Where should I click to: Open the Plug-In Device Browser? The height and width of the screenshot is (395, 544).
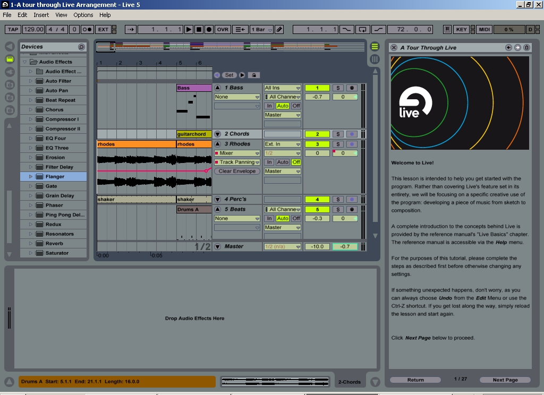10,72
